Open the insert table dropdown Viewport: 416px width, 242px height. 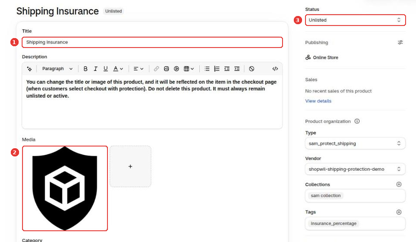tap(188, 69)
